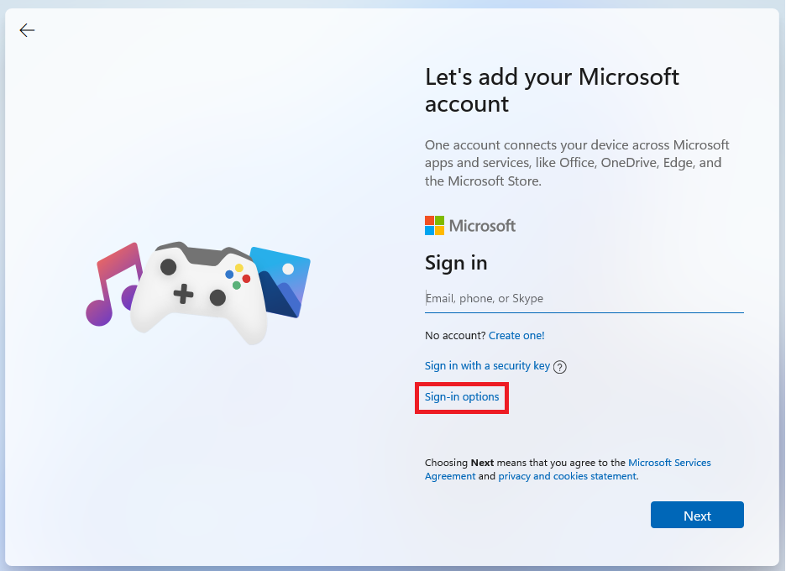This screenshot has height=571, width=786.
Task: Click the Next button
Action: point(697,515)
